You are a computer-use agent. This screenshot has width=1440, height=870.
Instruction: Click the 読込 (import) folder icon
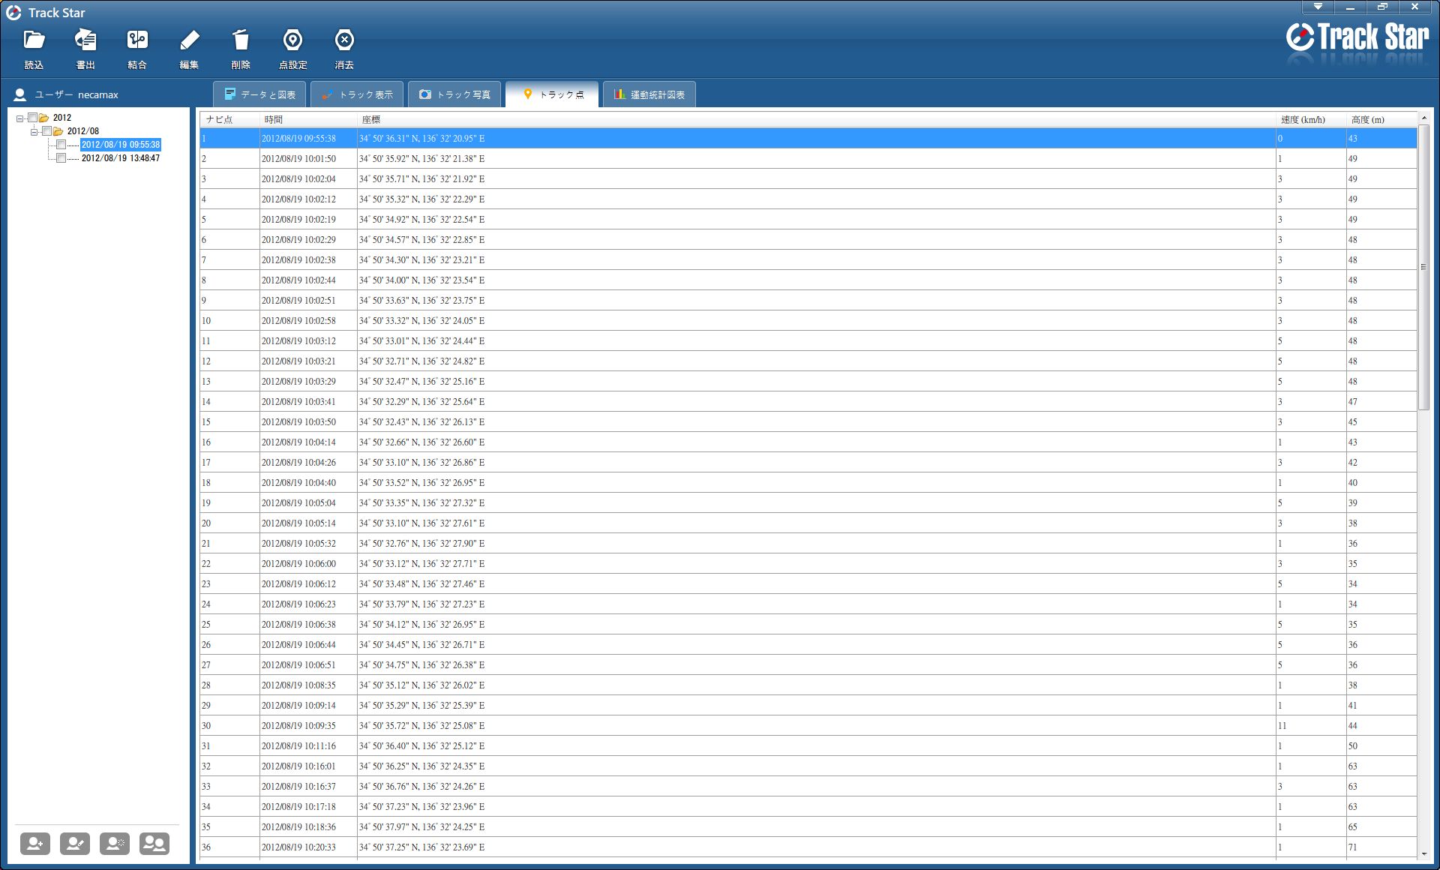click(x=34, y=40)
